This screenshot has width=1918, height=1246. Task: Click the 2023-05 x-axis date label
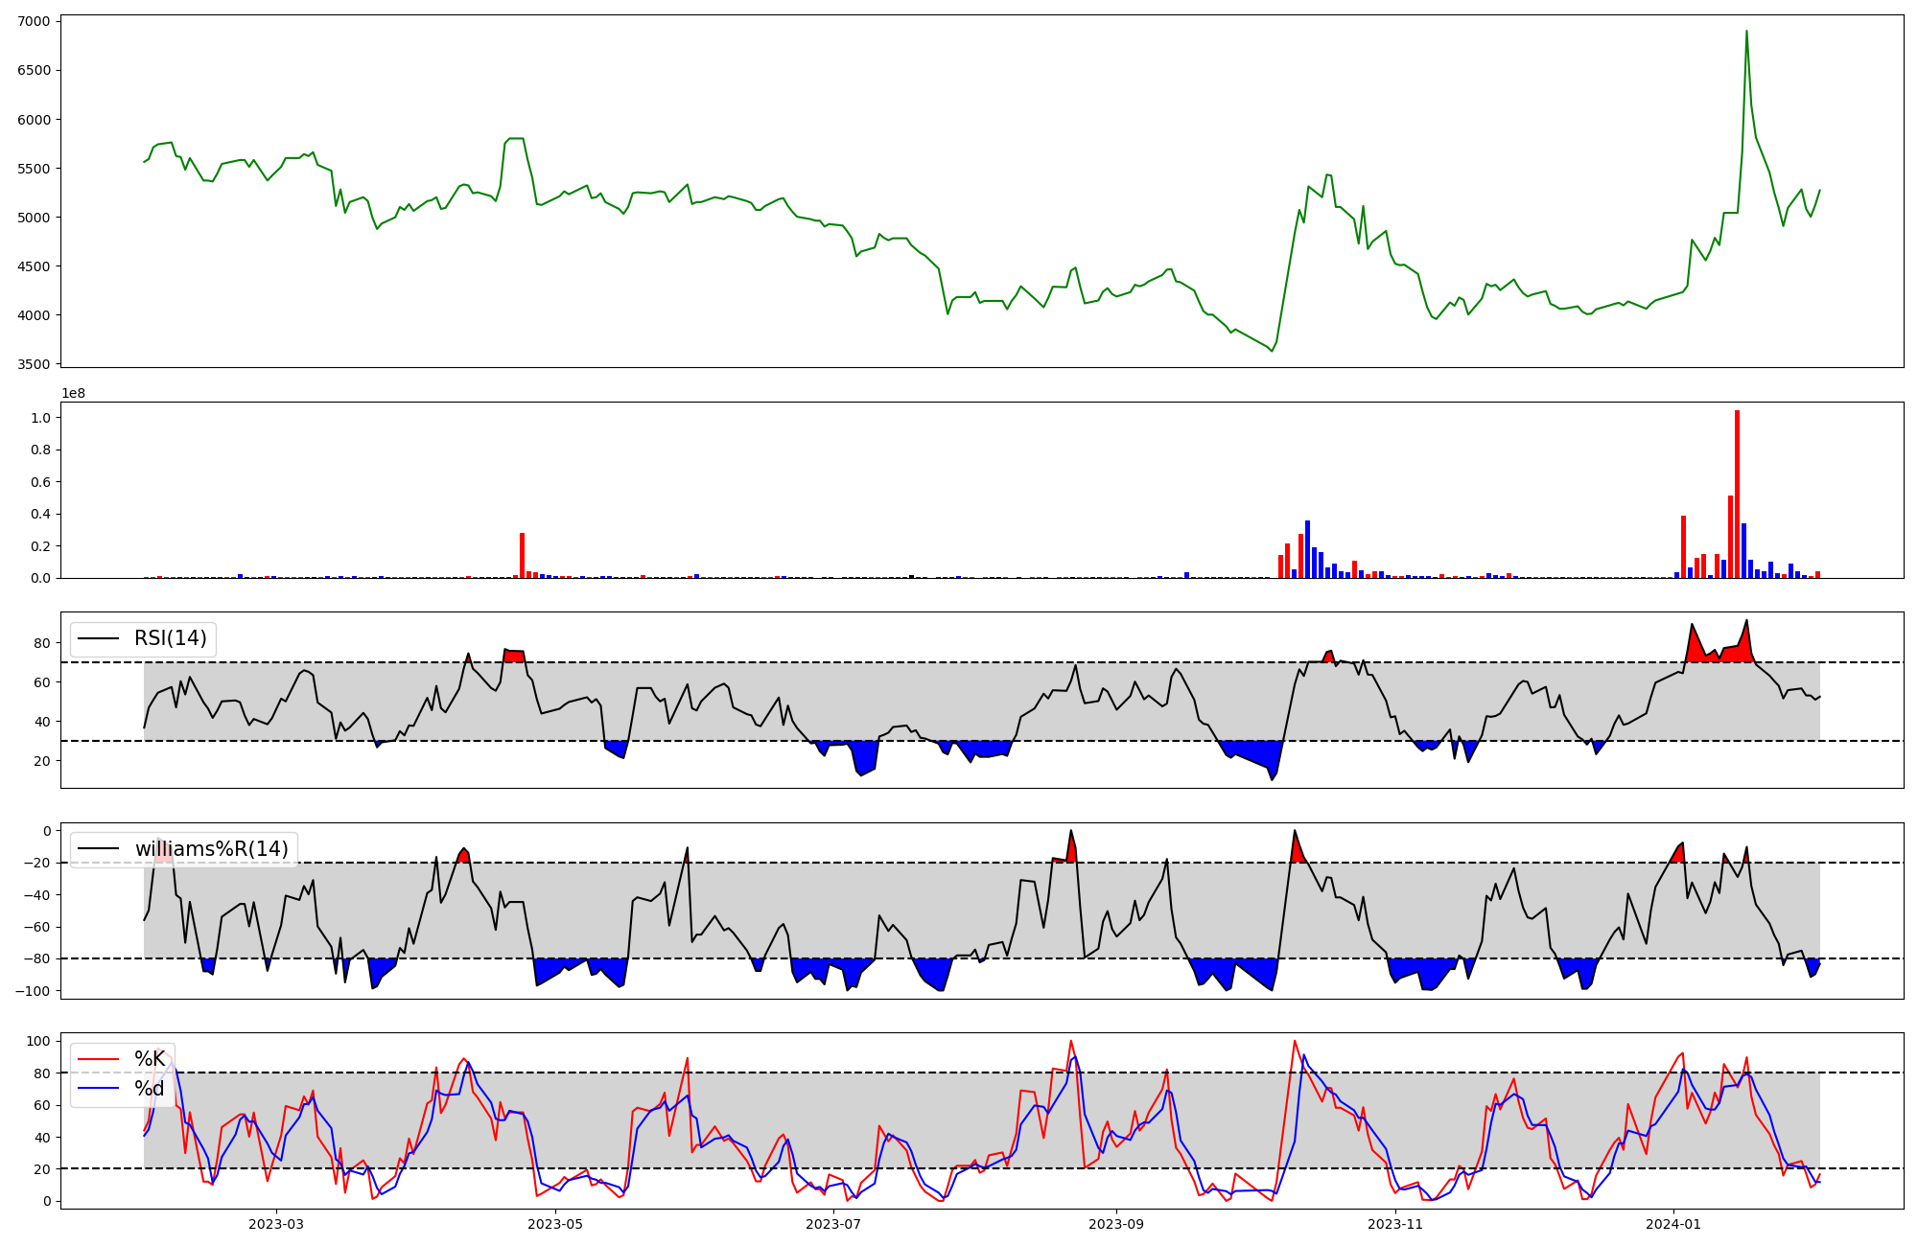(x=555, y=1224)
